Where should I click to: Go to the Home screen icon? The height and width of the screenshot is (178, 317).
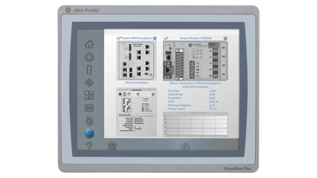[x=89, y=44]
